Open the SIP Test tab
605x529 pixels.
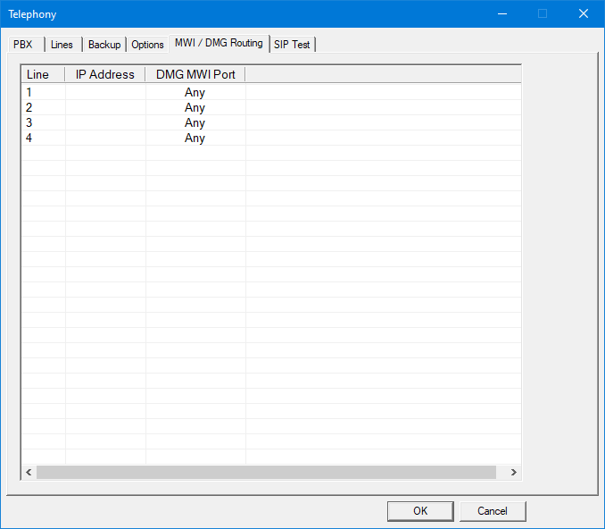[292, 45]
